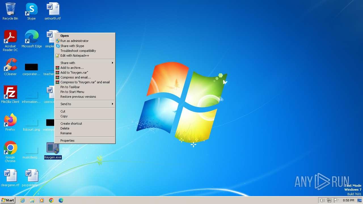Open Edge from the taskbar
Viewport: 363px width, 204px height.
point(61,200)
